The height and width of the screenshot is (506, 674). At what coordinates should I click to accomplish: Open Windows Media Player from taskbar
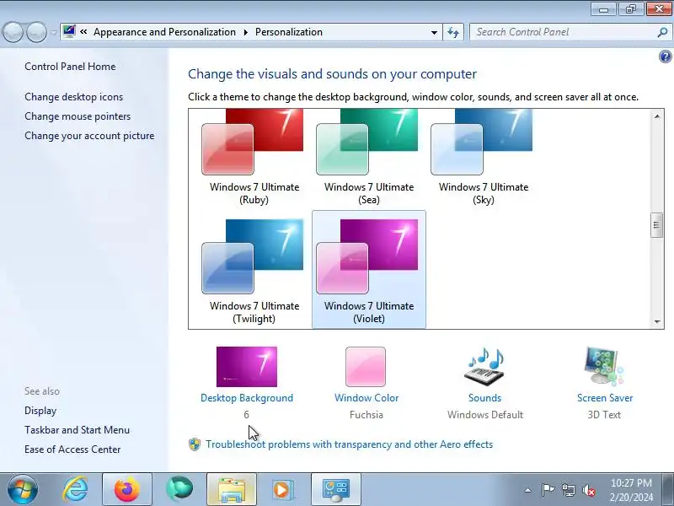(284, 490)
